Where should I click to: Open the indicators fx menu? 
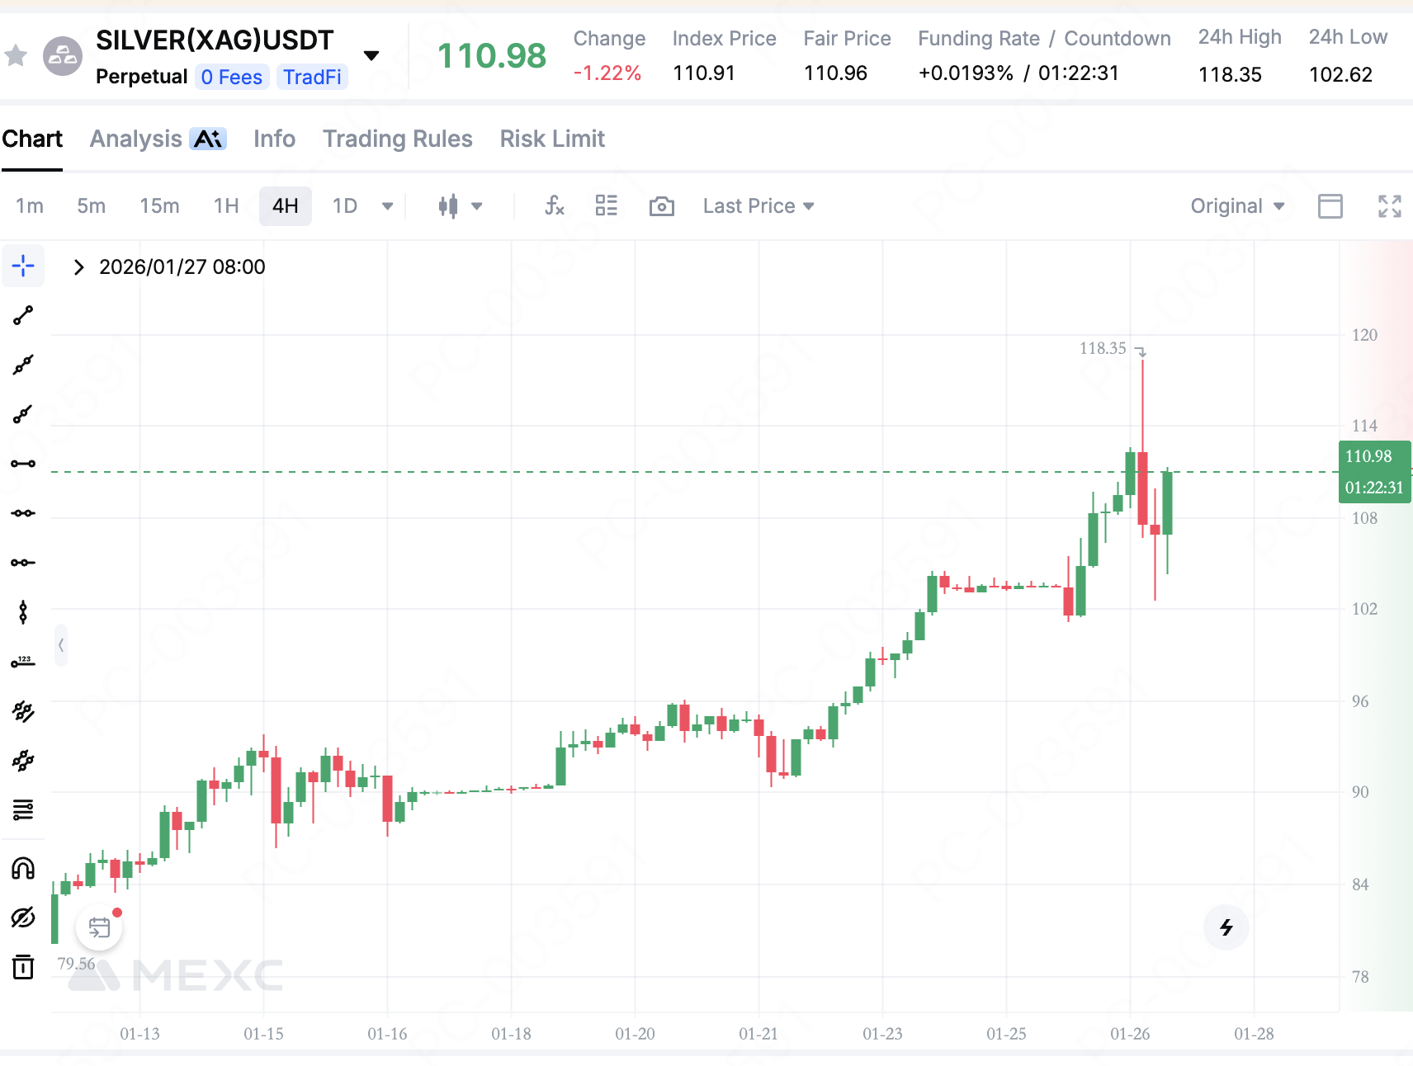[554, 206]
